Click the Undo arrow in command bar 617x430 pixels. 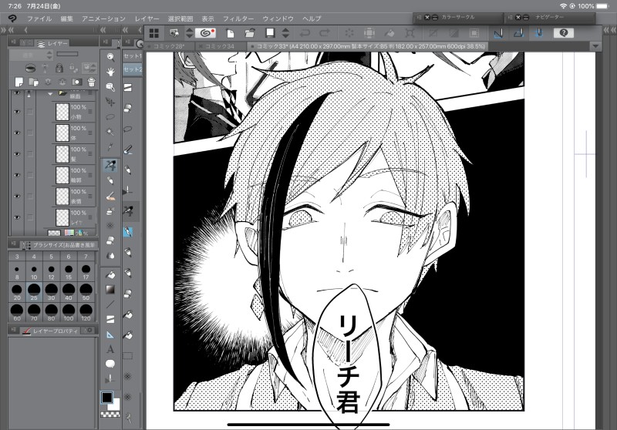pos(305,33)
